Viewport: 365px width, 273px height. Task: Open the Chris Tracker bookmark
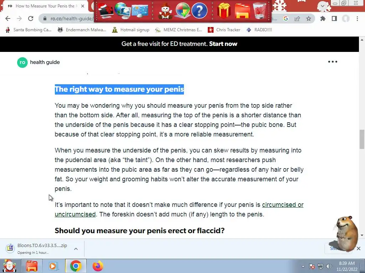(x=224, y=30)
